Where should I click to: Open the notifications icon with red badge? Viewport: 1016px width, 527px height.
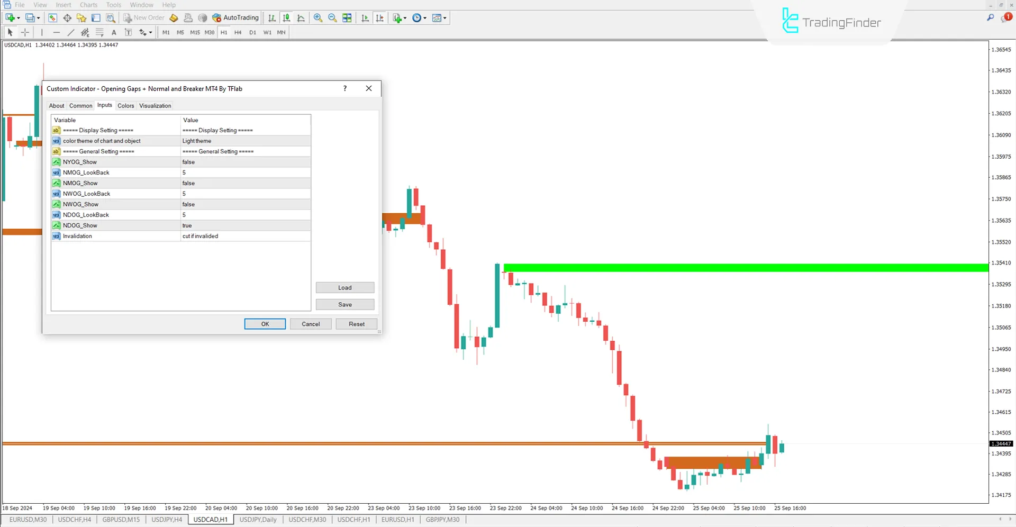pos(1006,17)
